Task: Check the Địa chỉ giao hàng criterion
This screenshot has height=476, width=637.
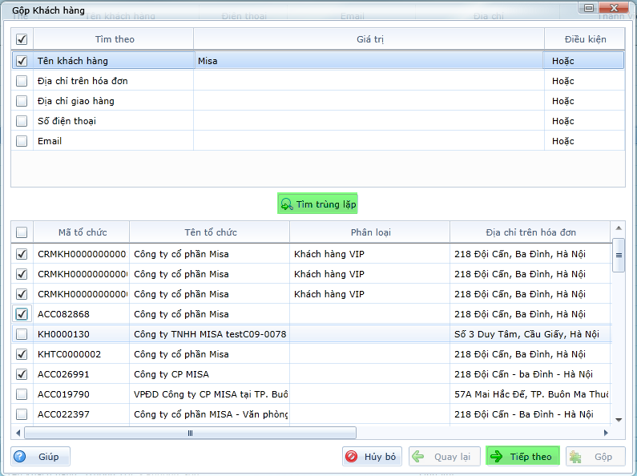Action: point(22,101)
